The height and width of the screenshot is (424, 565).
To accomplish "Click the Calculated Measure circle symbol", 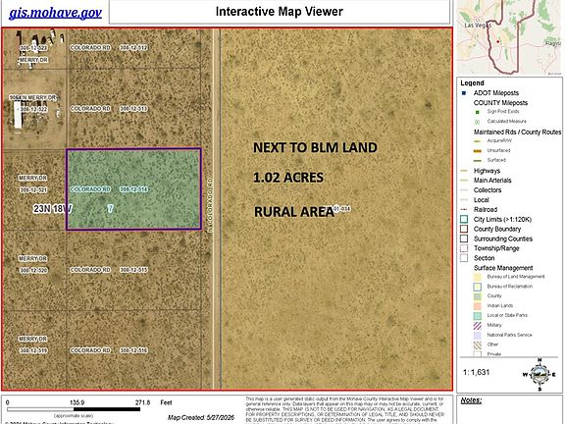I will [478, 122].
